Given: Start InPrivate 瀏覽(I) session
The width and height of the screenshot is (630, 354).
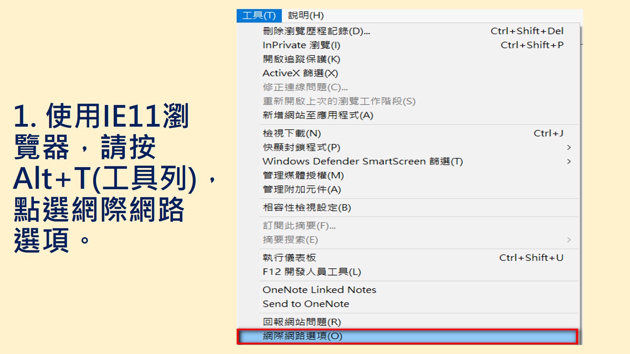Looking at the screenshot, I should click(301, 45).
